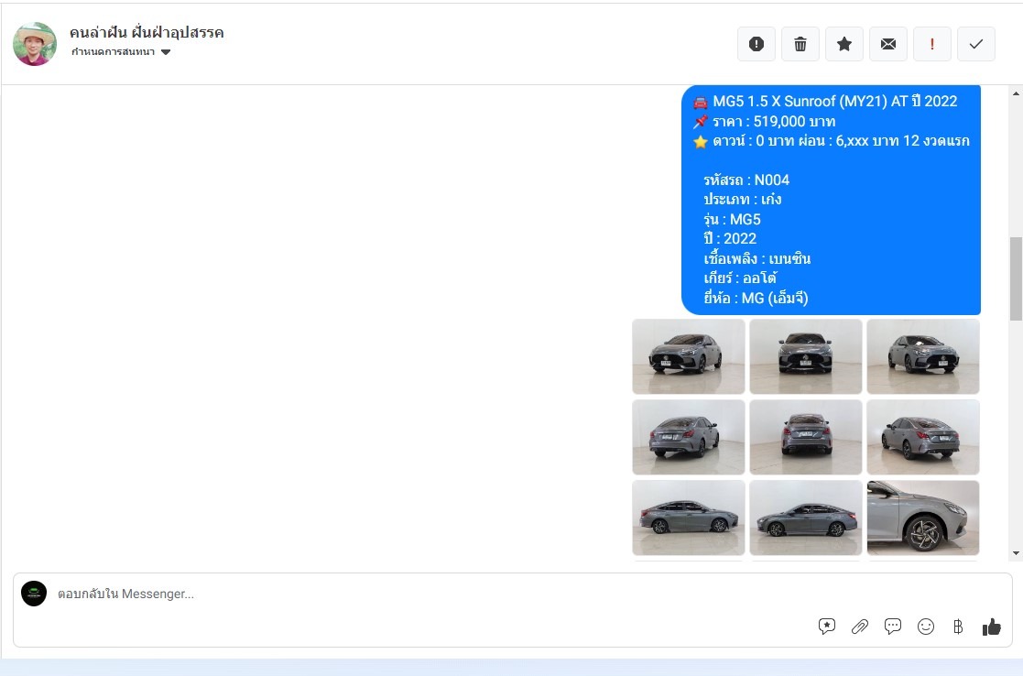Open the front view car photo
This screenshot has height=676, width=1023.
pos(806,356)
